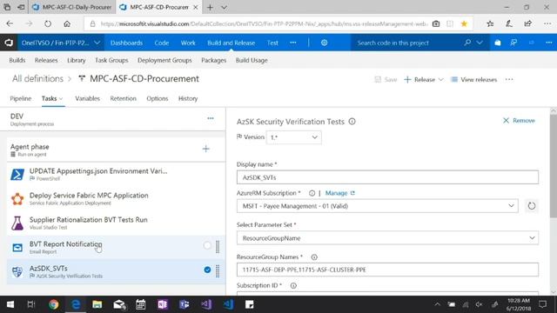Click the drag handle on AzSDK_SVTs row

(x=218, y=271)
